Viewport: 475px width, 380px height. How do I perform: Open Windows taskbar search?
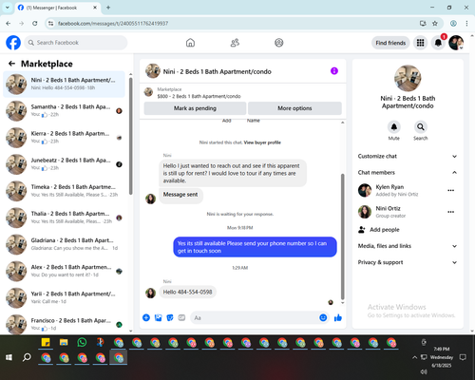27,357
